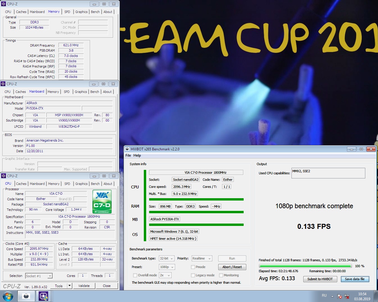This screenshot has height=302, width=378.
Task: Open the Priority Realtime dropdown
Action: pyautogui.click(x=202, y=259)
